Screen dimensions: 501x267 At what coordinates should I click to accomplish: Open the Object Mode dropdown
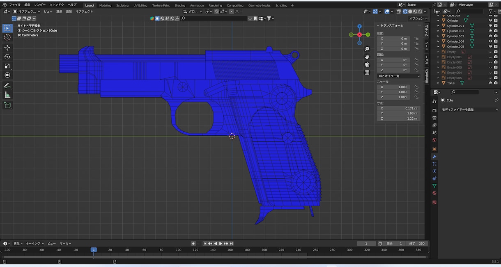coord(26,11)
